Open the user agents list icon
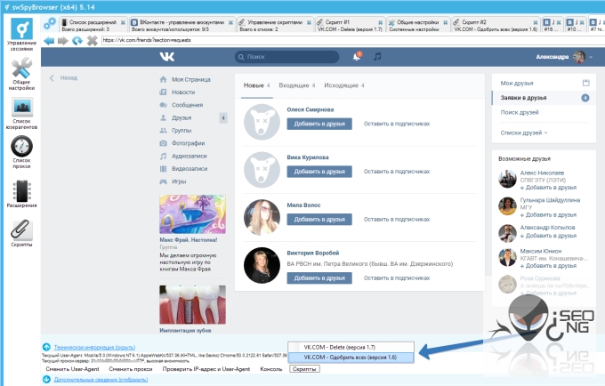 (21, 113)
